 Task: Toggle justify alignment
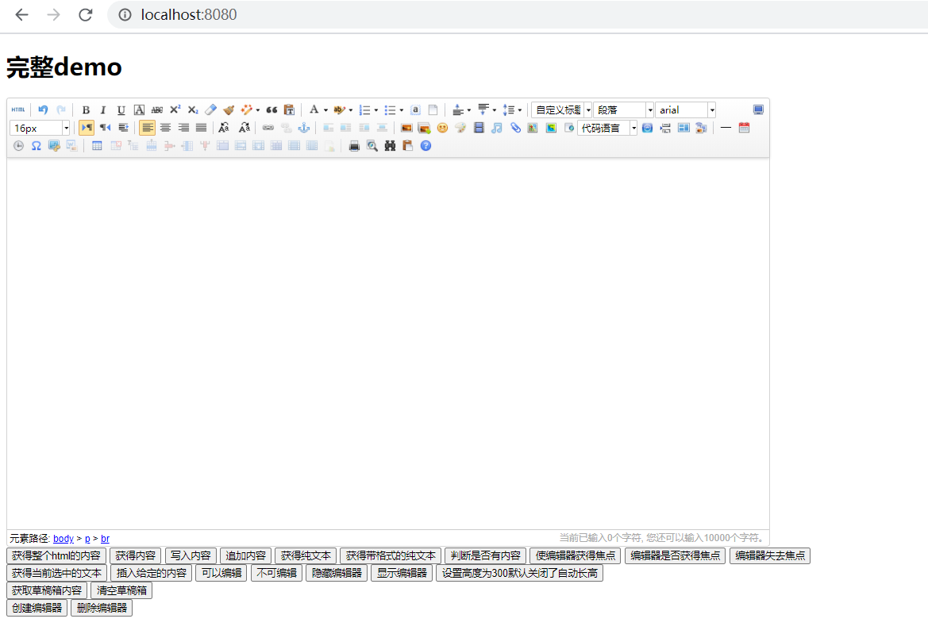201,128
